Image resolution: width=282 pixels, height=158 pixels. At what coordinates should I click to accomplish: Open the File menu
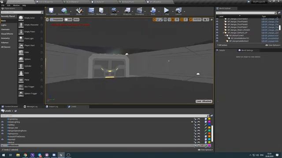[x=3, y=5]
